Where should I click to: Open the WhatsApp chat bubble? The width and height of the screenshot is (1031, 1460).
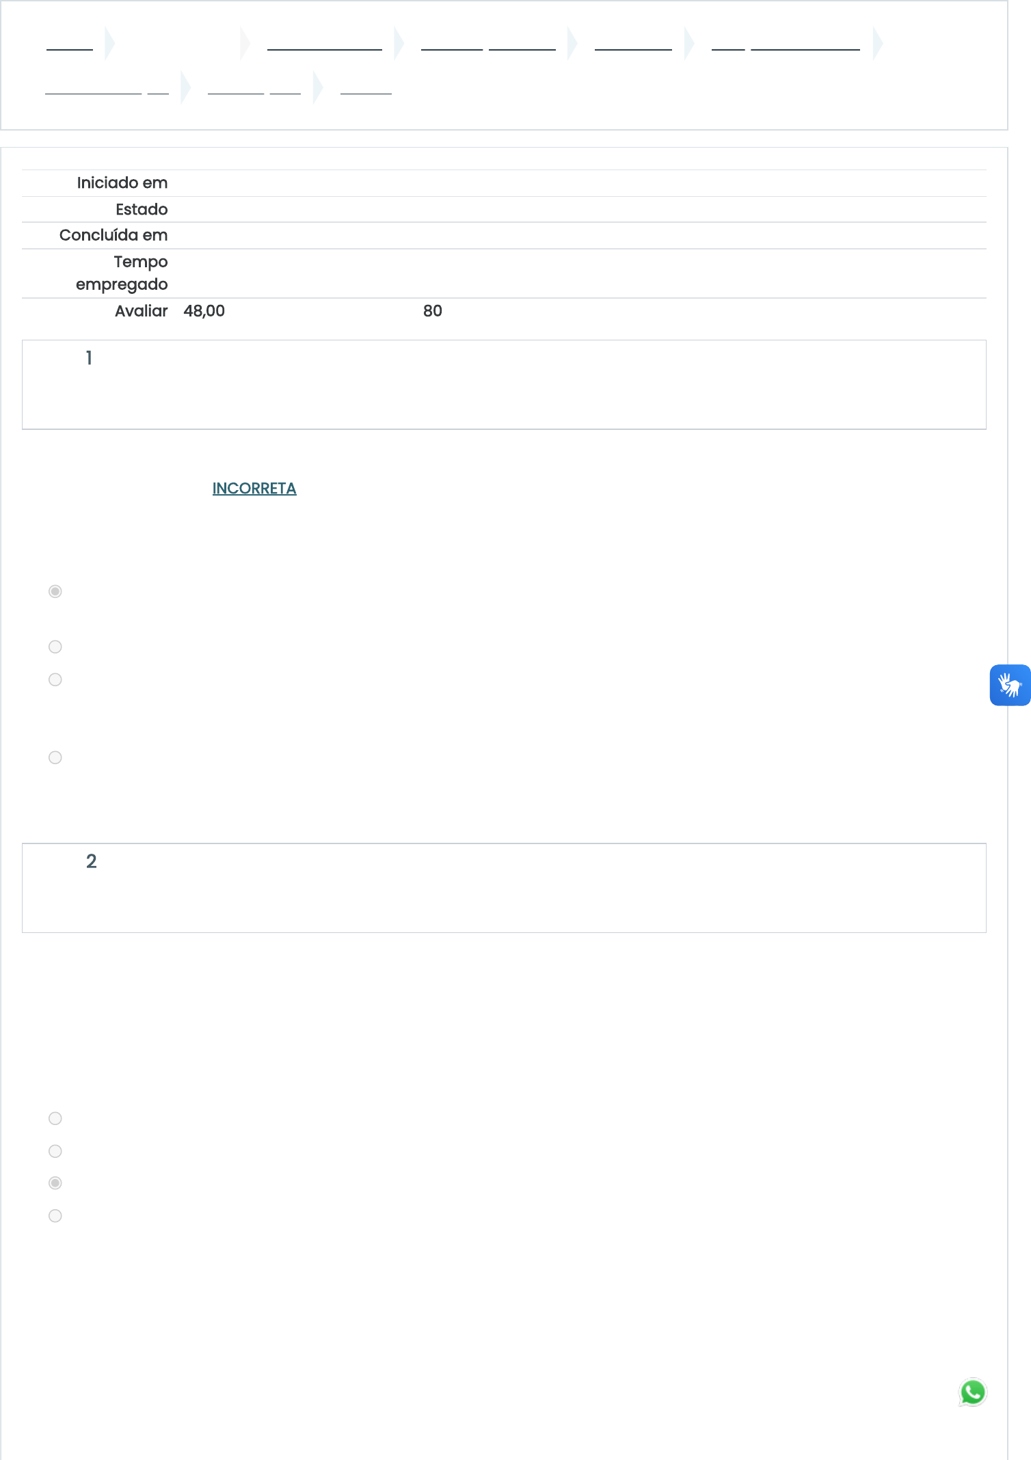click(x=972, y=1392)
